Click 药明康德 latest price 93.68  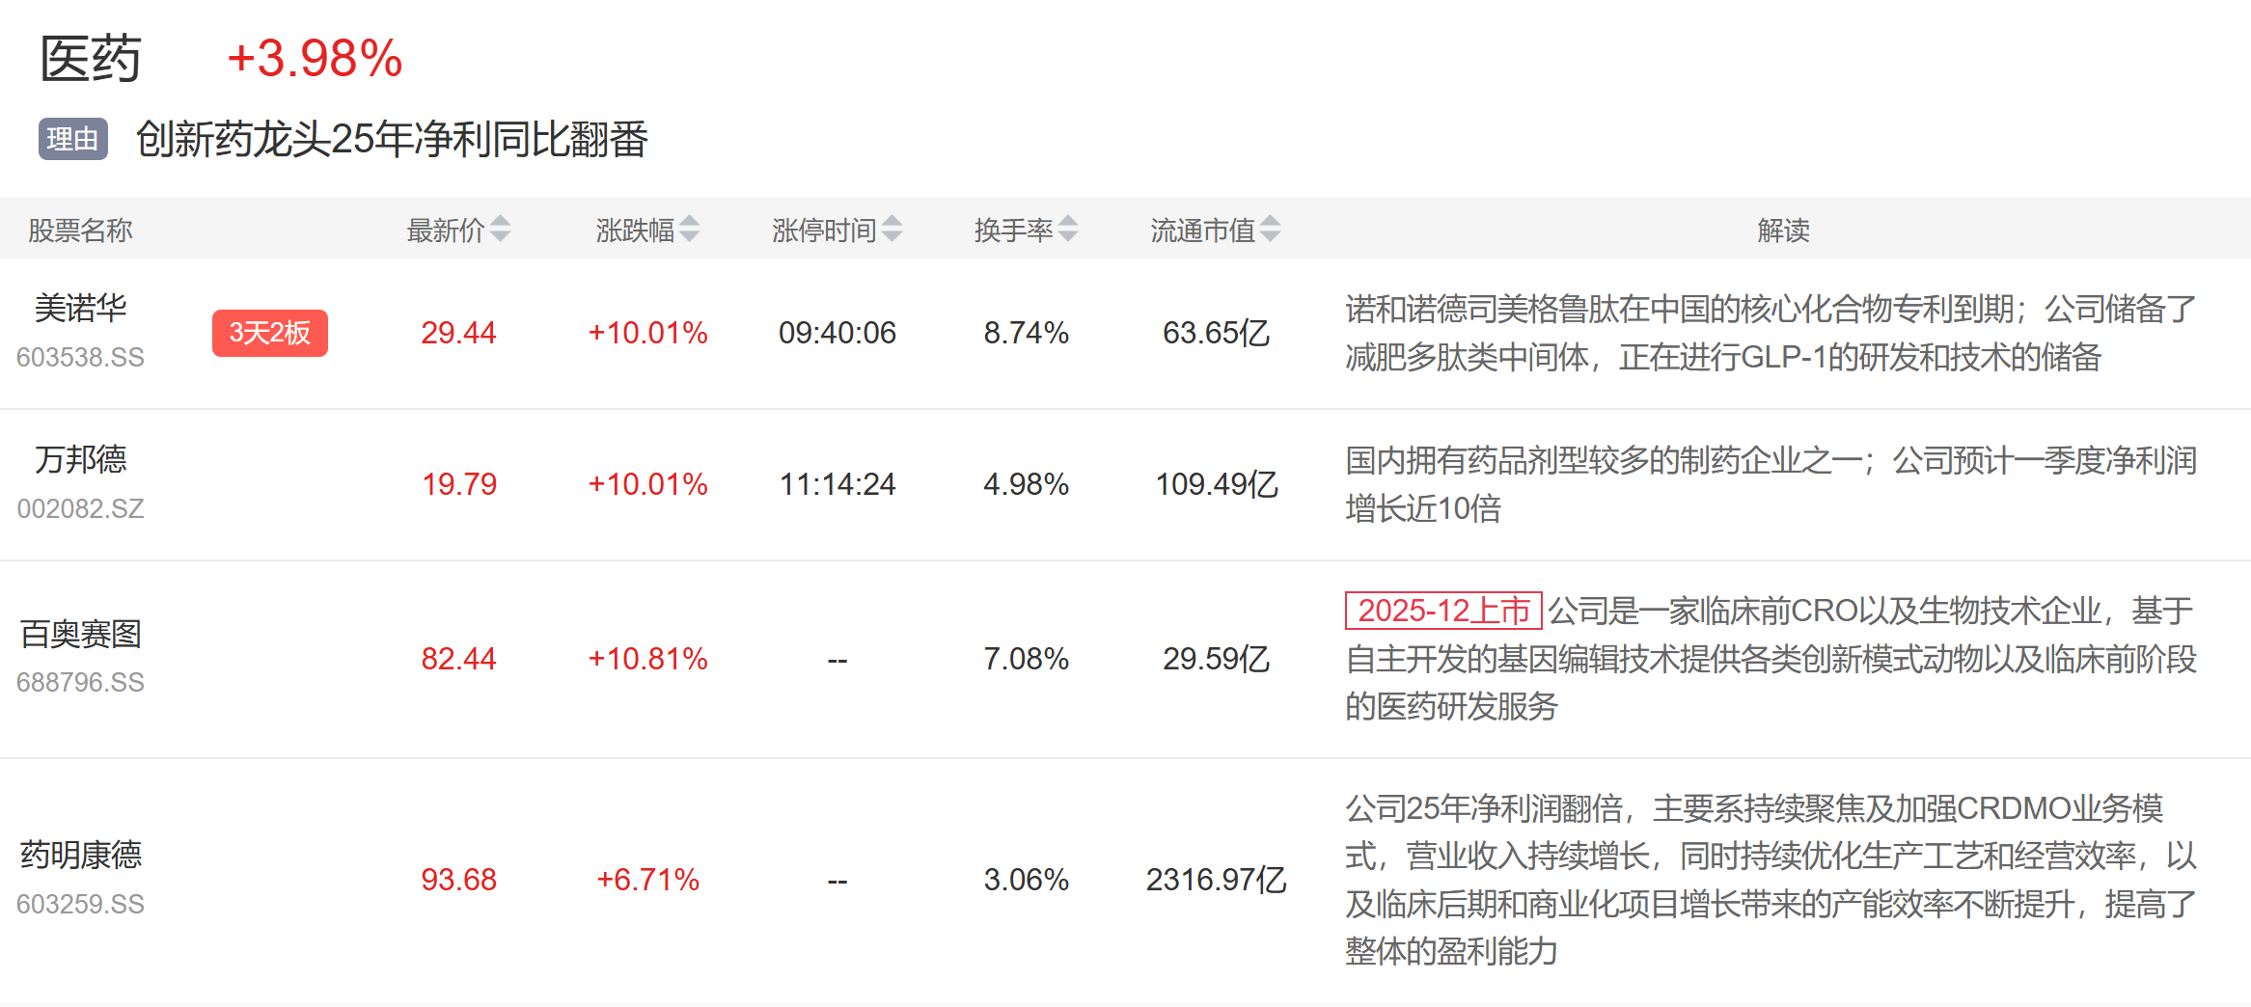[x=458, y=880]
